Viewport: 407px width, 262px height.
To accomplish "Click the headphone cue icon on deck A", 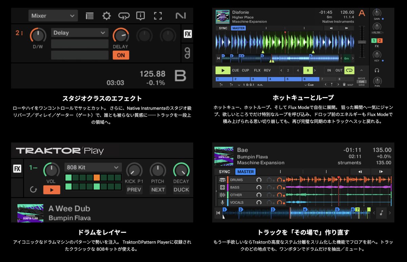I will [x=377, y=70].
